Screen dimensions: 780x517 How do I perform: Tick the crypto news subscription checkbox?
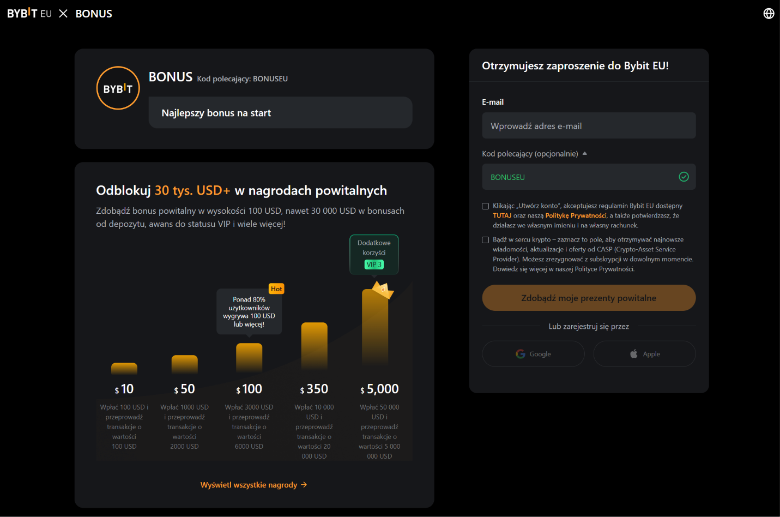pyautogui.click(x=485, y=240)
